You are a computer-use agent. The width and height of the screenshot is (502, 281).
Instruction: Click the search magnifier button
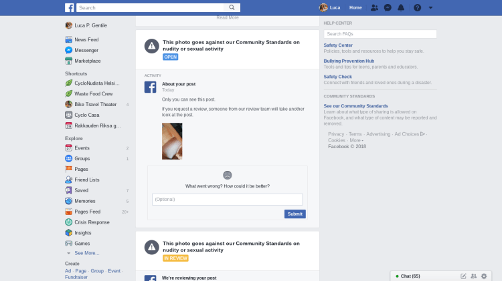[x=232, y=7]
